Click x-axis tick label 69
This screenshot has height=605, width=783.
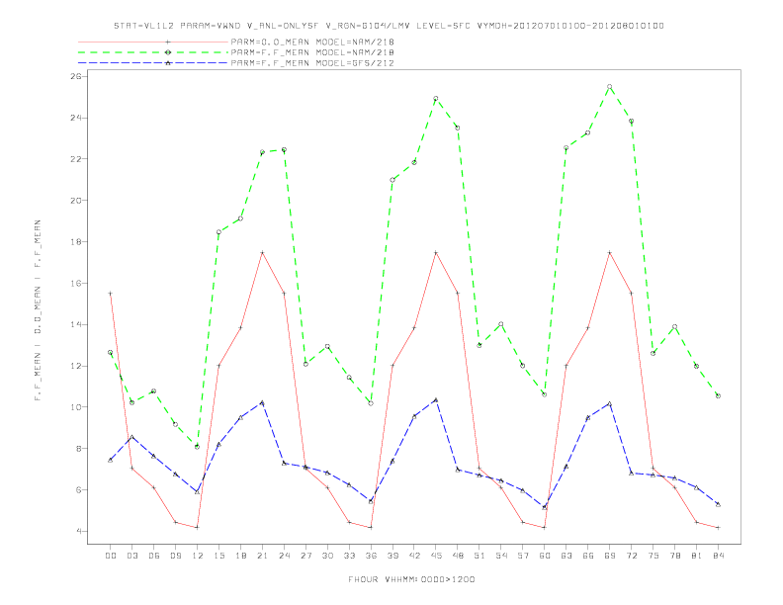pyautogui.click(x=609, y=556)
